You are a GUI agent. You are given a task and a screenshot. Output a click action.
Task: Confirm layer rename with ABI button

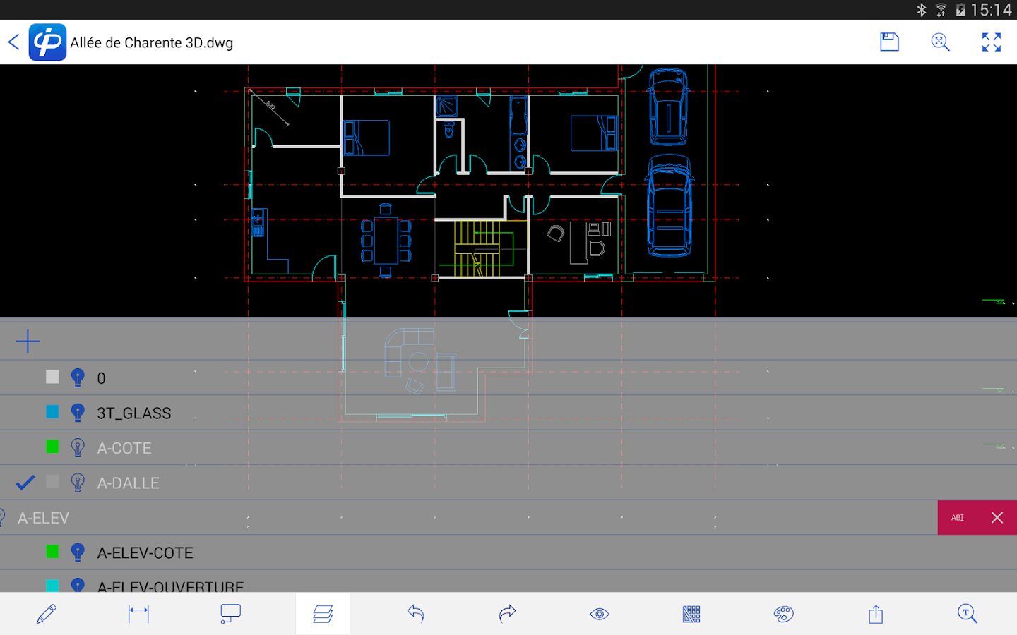957,517
